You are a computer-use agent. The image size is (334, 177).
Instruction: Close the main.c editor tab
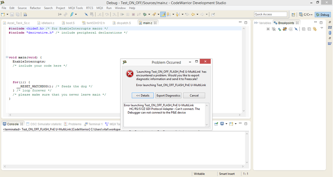pyautogui.click(x=155, y=23)
